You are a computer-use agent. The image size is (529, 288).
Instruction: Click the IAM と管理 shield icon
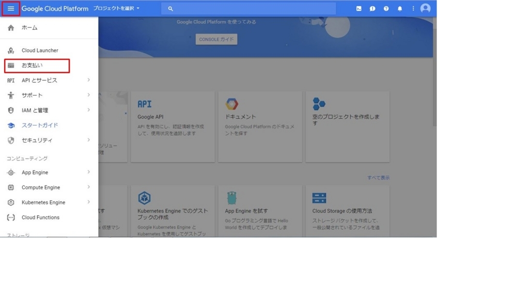11,110
